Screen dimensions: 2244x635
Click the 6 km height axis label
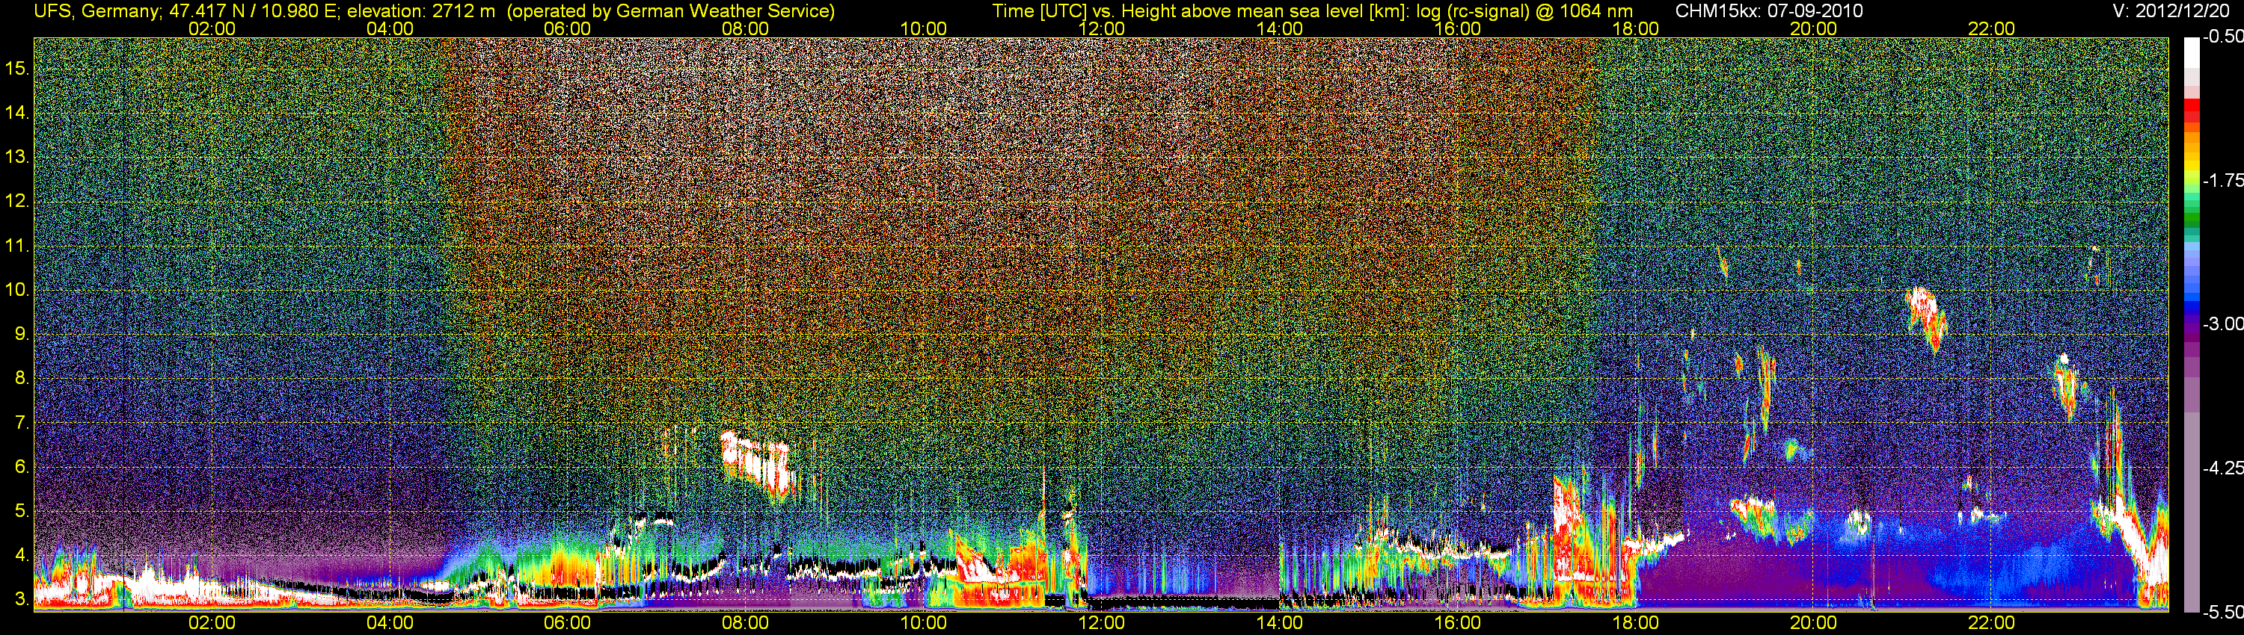pos(21,467)
